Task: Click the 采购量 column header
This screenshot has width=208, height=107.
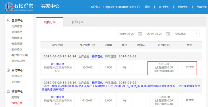Action: pos(108,45)
